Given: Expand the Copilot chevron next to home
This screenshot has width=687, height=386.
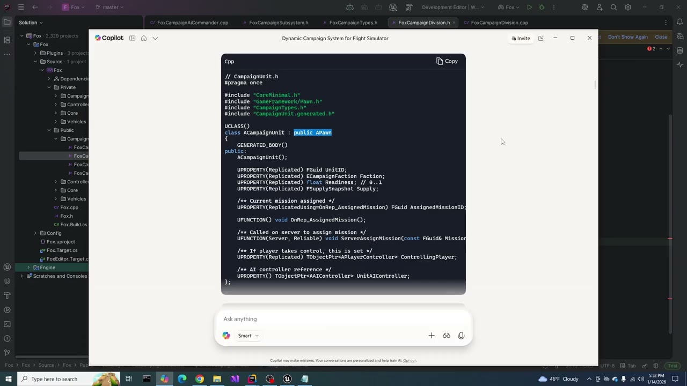Looking at the screenshot, I should [155, 38].
